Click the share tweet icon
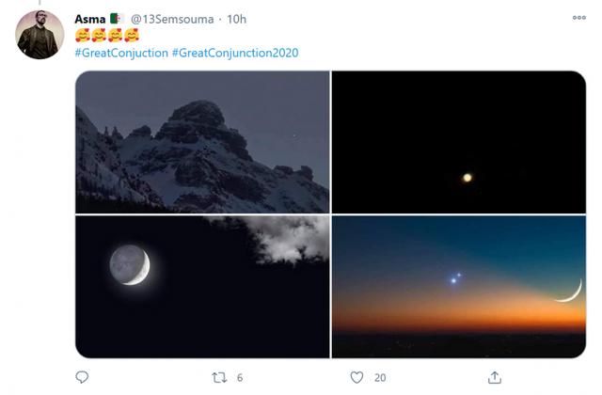This screenshot has width=602, height=395. click(x=495, y=377)
